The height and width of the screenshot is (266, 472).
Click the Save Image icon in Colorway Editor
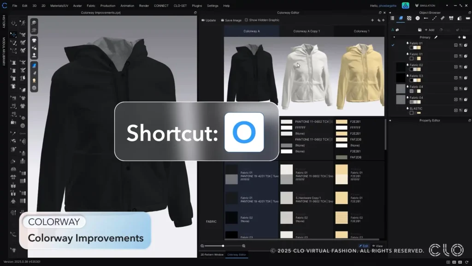pyautogui.click(x=223, y=20)
